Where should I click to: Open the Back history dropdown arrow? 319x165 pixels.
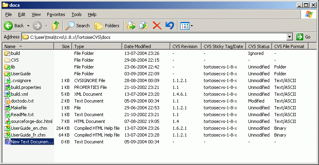point(28,26)
